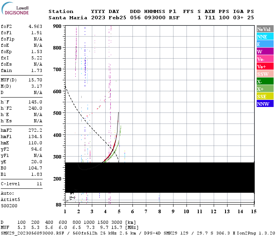Click the h`F2 value 240.0
The width and height of the screenshot is (276, 236).
(35, 108)
